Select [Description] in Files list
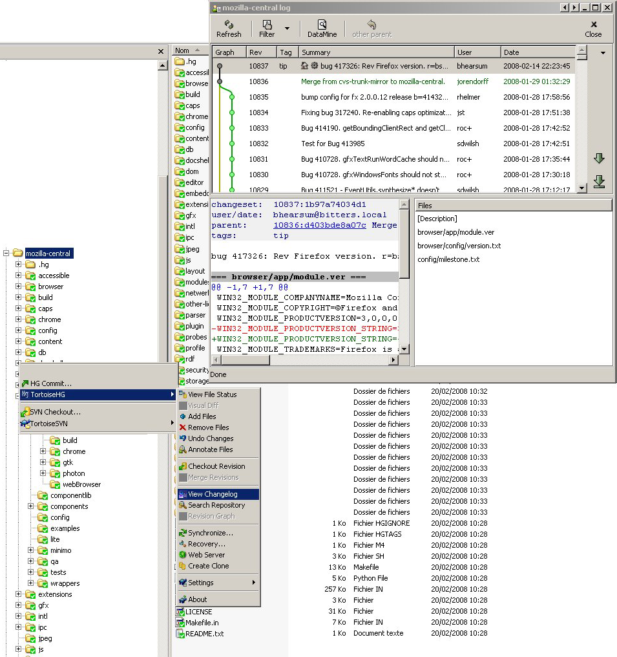The height and width of the screenshot is (657, 617). [437, 219]
